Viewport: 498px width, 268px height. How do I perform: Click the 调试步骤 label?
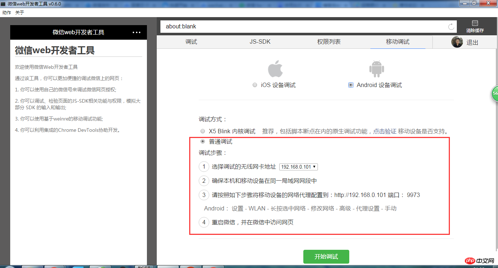[x=213, y=153]
